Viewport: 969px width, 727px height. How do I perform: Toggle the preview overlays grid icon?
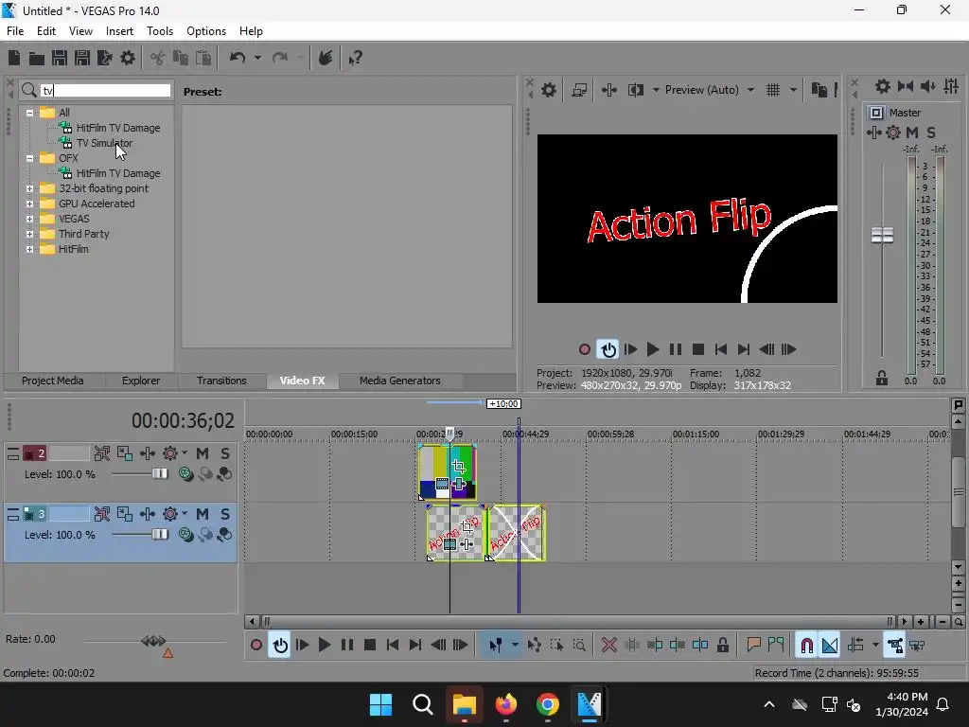[x=773, y=90]
